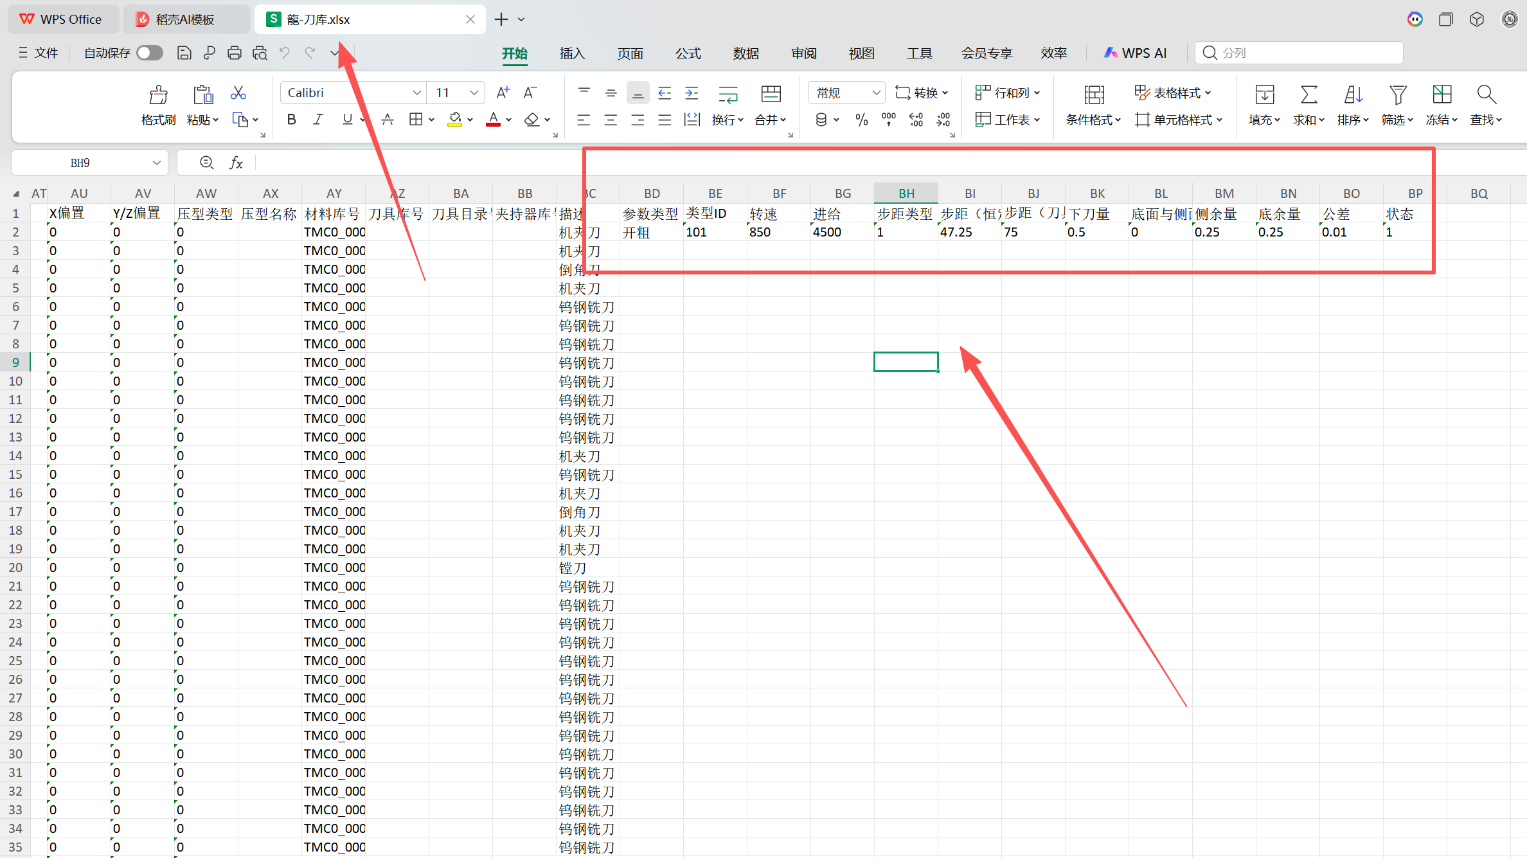Image resolution: width=1527 pixels, height=858 pixels.
Task: Click the percent style icon
Action: 862,120
